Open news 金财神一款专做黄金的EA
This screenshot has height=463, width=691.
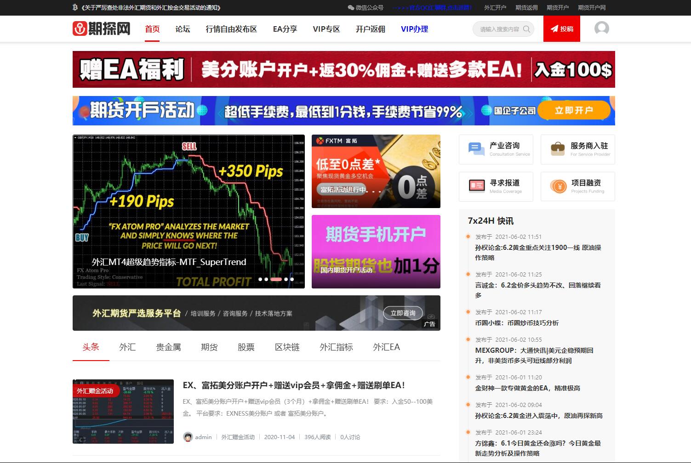[527, 388]
